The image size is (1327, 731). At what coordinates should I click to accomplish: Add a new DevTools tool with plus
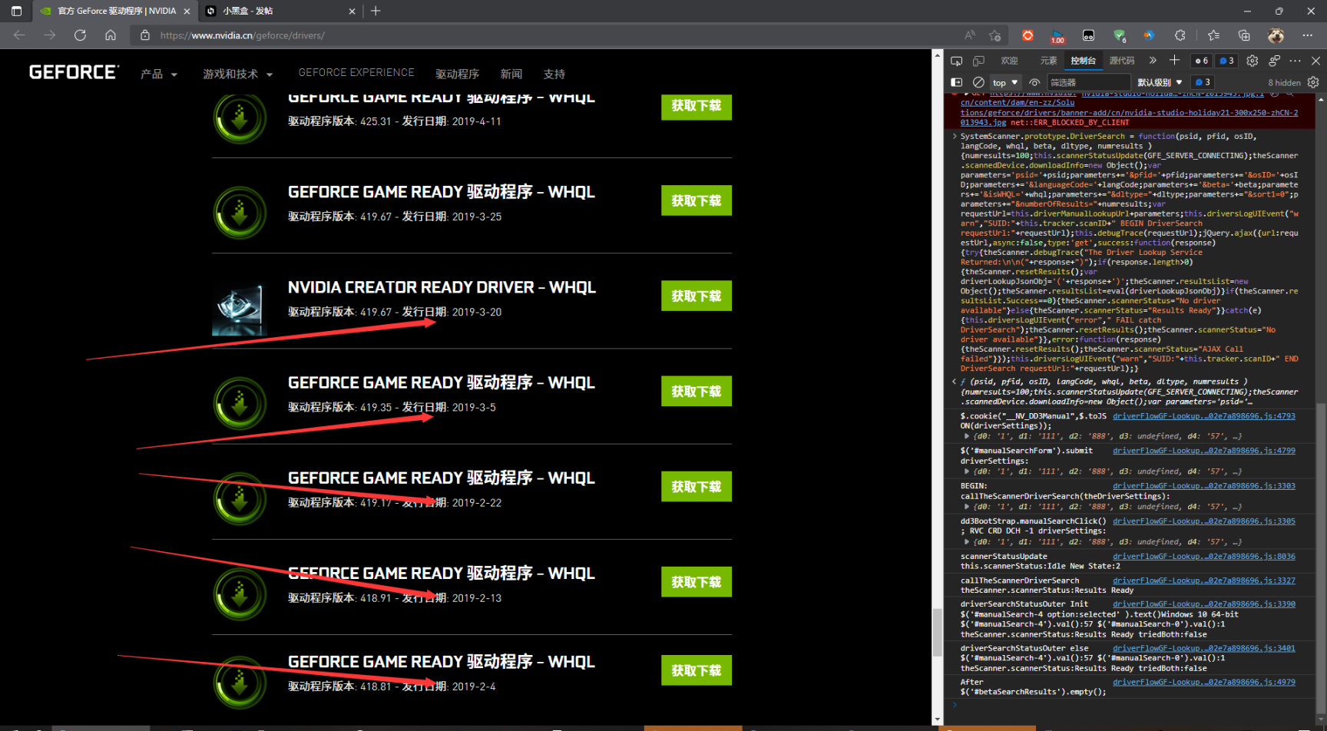[1174, 60]
